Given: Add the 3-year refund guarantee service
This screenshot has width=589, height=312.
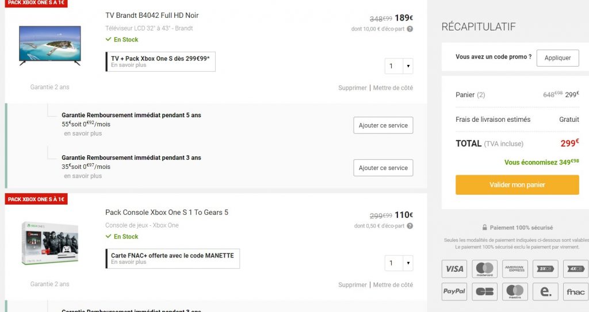Looking at the screenshot, I should click(x=383, y=168).
